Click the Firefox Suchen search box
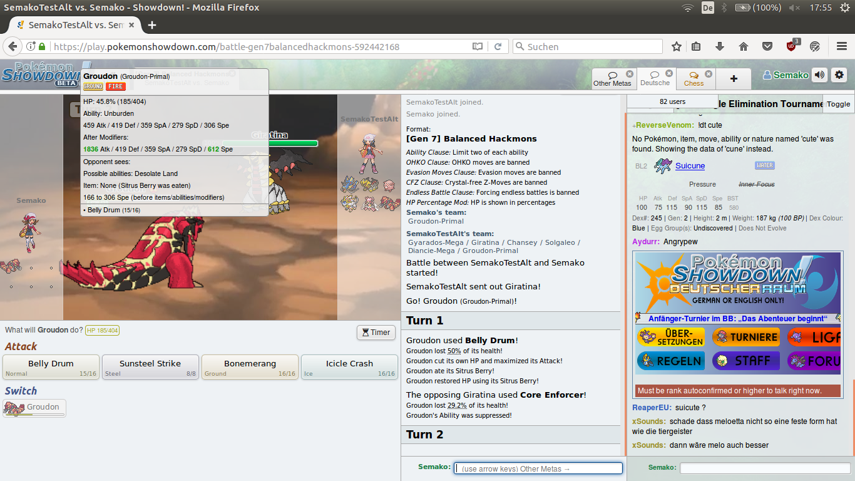Viewport: 855px width, 481px height. pyautogui.click(x=588, y=46)
